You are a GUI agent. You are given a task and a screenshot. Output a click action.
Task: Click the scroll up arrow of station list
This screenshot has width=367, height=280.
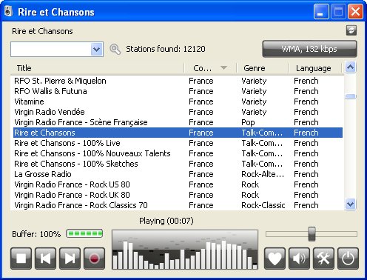click(351, 67)
